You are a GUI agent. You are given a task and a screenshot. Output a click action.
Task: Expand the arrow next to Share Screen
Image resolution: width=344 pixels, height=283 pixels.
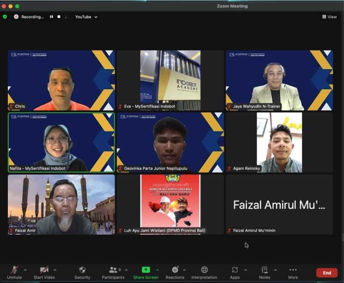(157, 270)
